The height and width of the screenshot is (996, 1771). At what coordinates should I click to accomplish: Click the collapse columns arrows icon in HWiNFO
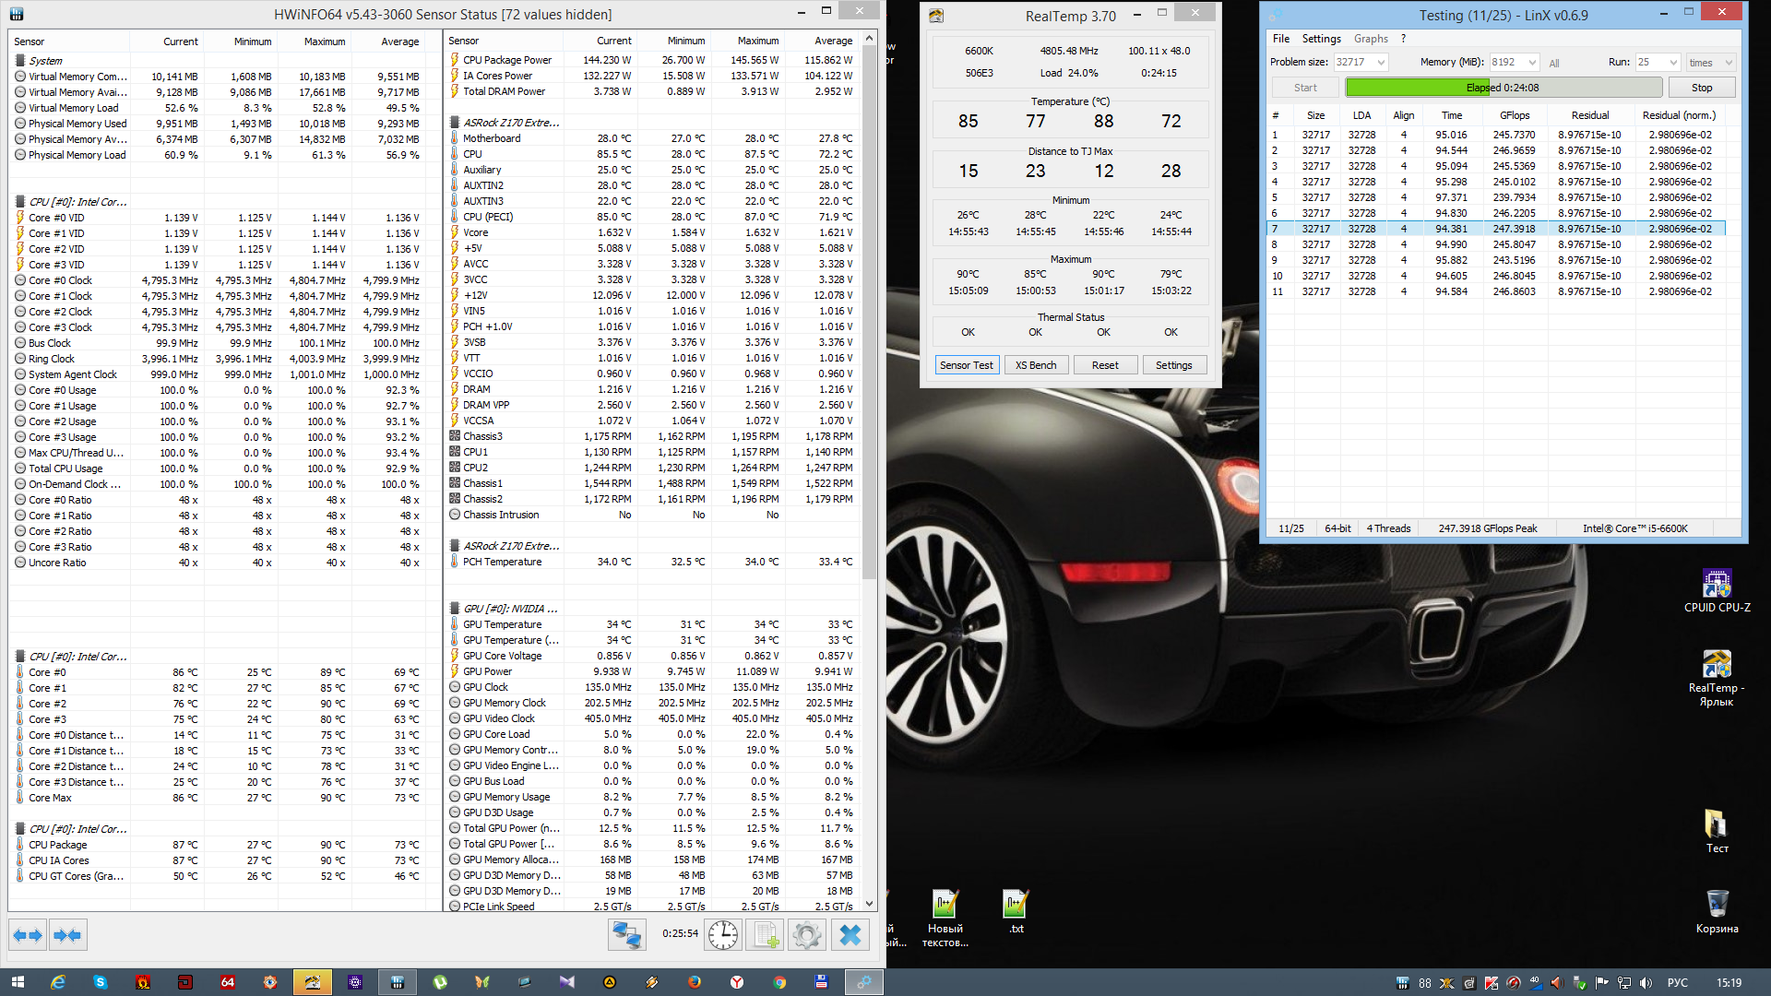[67, 935]
